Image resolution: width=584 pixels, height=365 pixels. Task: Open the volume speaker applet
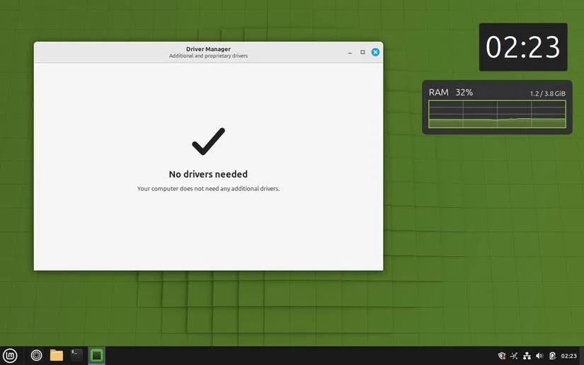(x=539, y=356)
